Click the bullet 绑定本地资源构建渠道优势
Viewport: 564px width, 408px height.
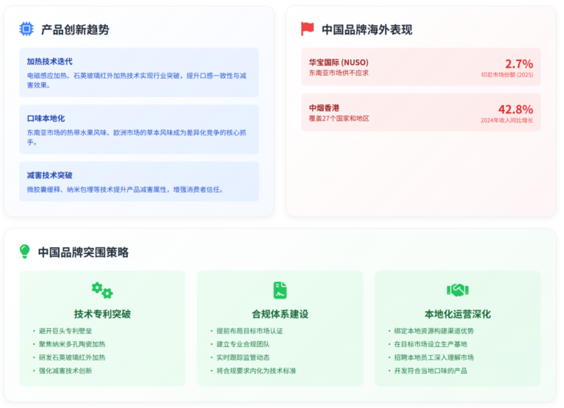434,331
